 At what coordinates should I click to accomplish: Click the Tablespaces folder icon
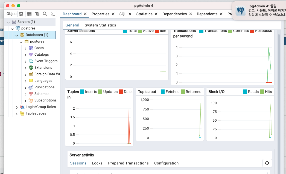(x=22, y=113)
